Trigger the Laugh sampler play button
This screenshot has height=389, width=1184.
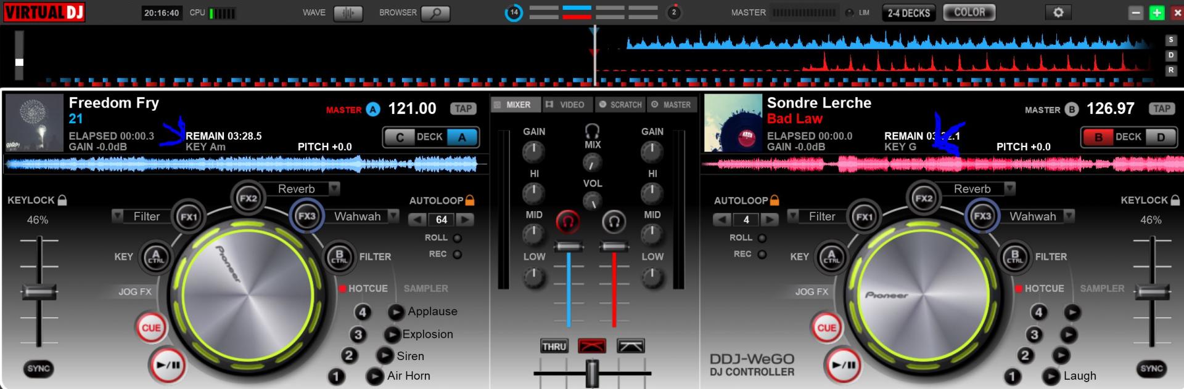point(1051,376)
